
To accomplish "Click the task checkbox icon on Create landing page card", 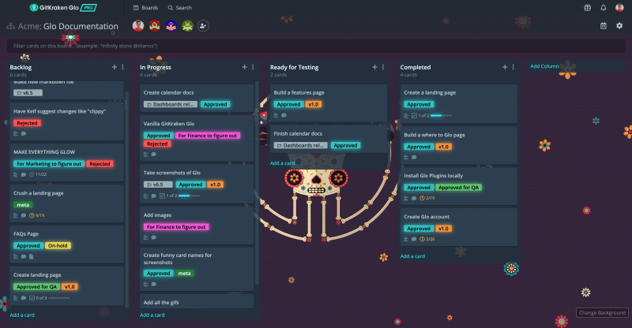I will pos(32,298).
